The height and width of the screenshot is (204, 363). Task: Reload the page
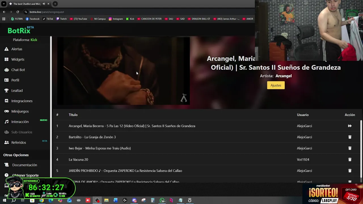18,12
